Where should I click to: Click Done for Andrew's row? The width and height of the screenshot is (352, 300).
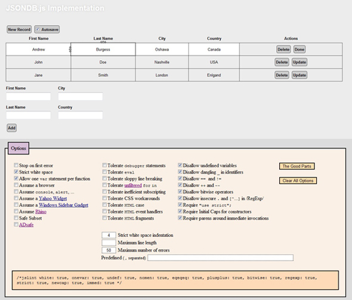[x=299, y=50]
